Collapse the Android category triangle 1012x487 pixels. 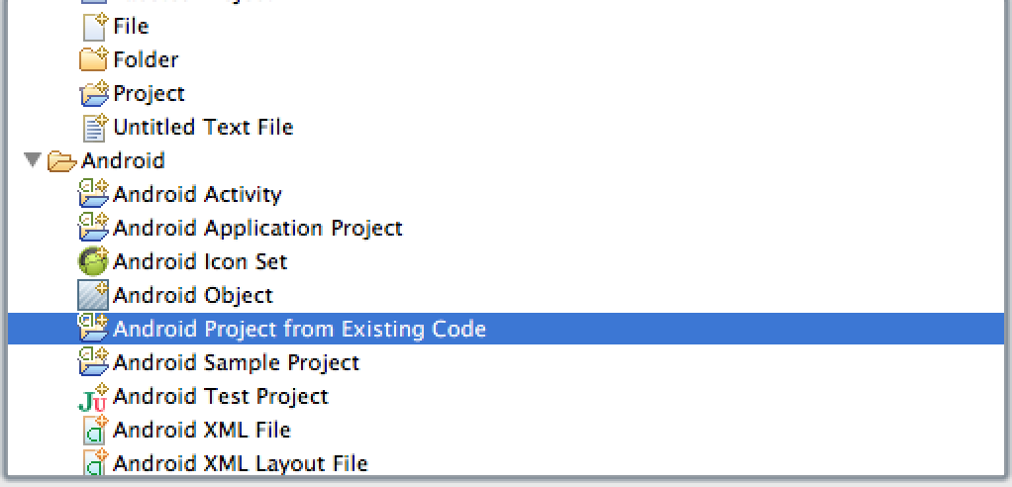(32, 159)
